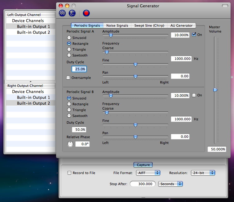Screen dimensions: 234x202
Task: Turn off Periodic Signal A On checkbox
Action: [194, 35]
